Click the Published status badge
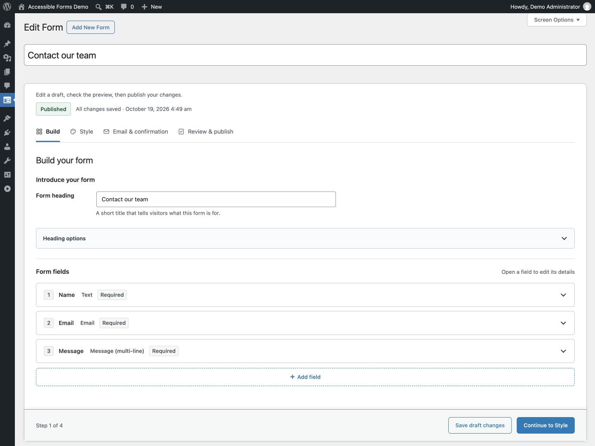The image size is (595, 446). (53, 109)
